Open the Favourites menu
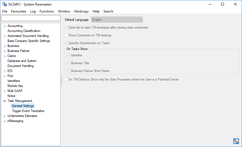 19,11
